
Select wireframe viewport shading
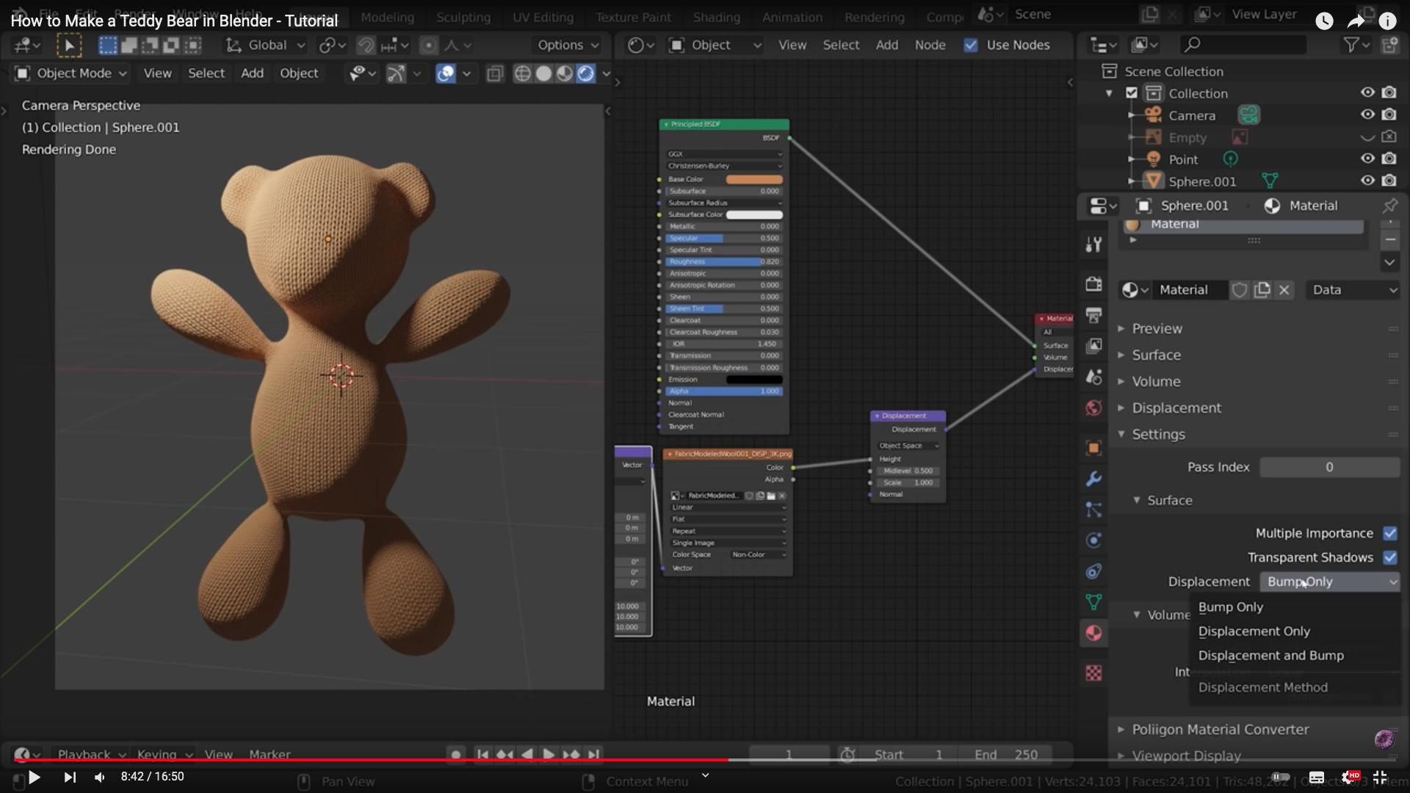(x=522, y=73)
